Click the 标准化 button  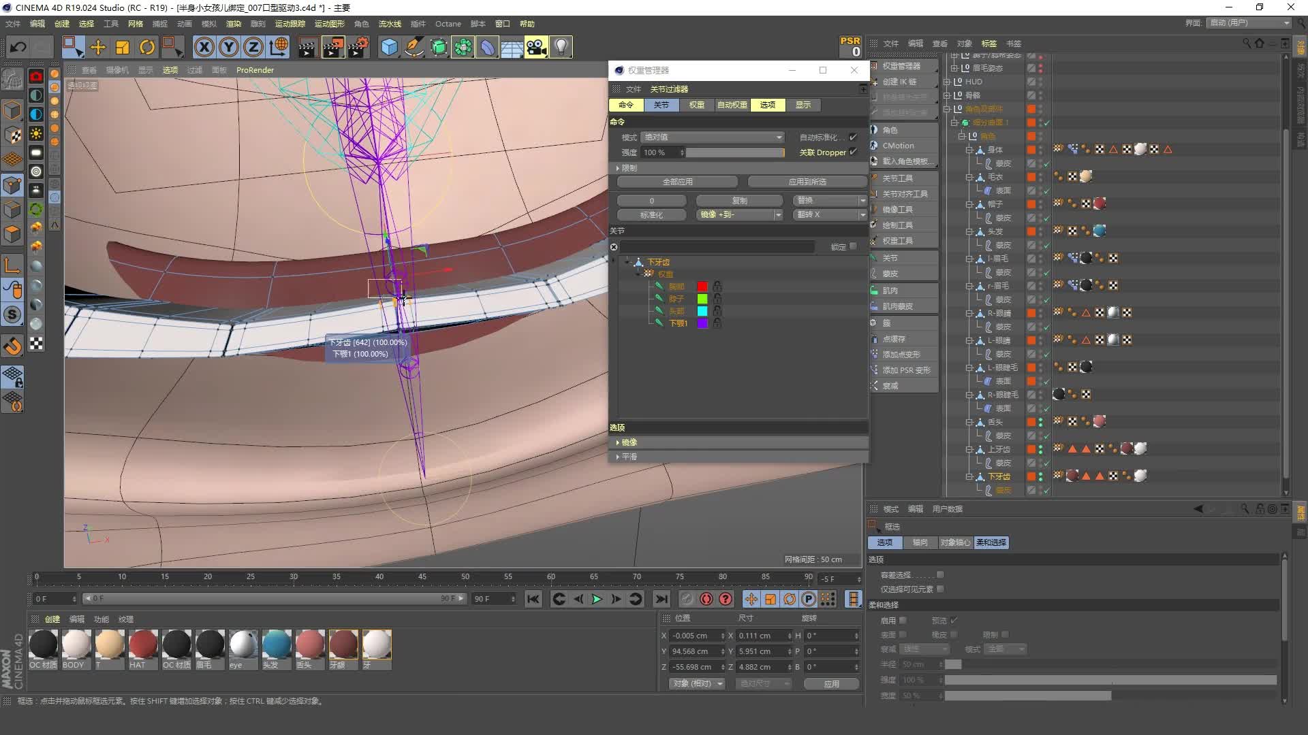651,215
